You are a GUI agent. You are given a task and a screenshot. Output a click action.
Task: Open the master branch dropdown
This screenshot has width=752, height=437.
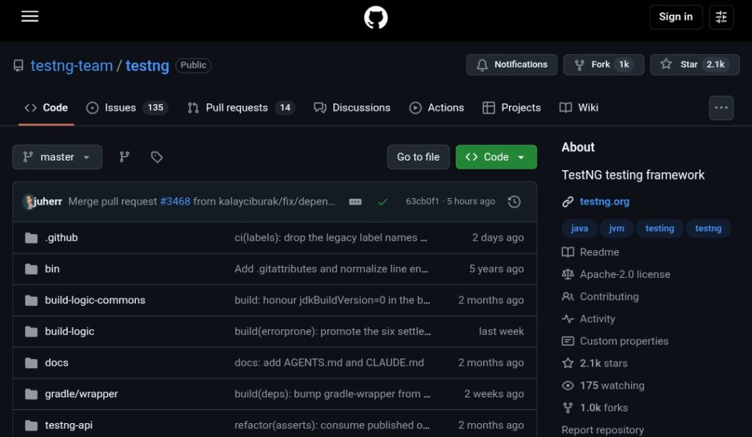(x=57, y=157)
